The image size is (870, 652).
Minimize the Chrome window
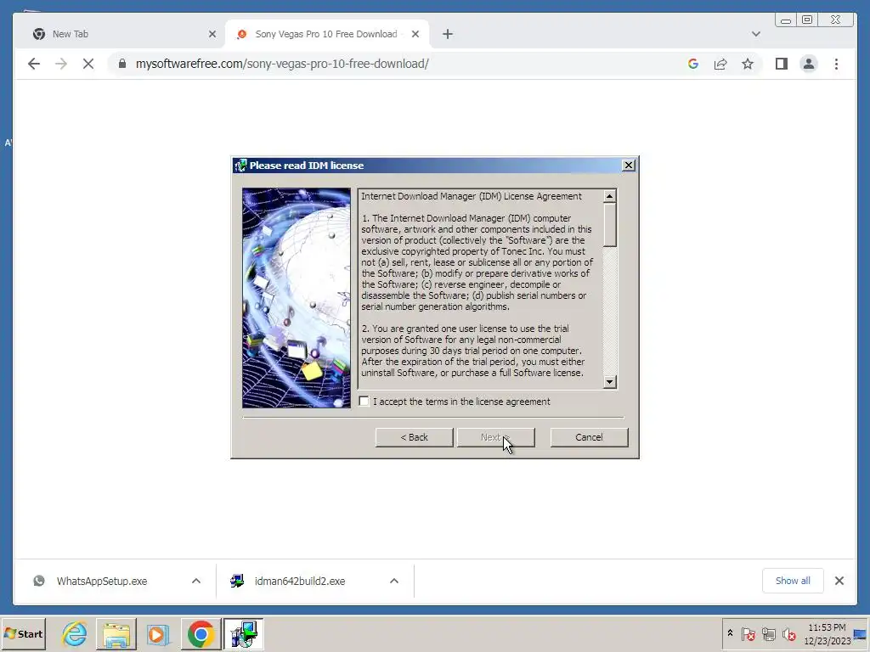(786, 20)
